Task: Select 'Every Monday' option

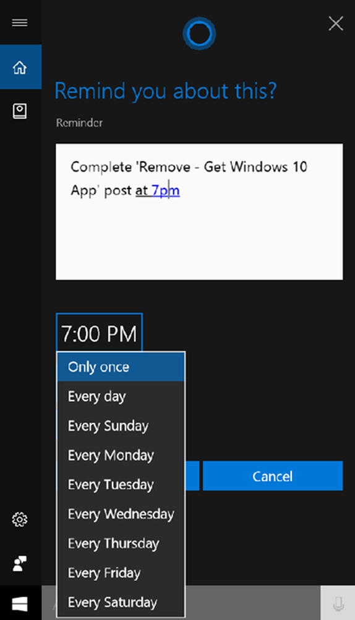Action: (121, 455)
